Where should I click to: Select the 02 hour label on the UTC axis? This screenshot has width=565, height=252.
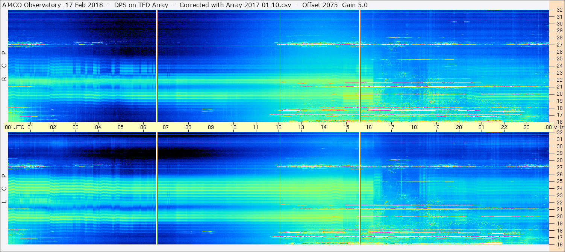53,127
